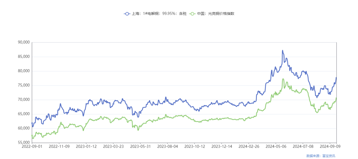Image resolution: width=358 pixels, height=159 pixels.
Task: Select the 2023-12-14 x-axis date label
Action: [222, 146]
